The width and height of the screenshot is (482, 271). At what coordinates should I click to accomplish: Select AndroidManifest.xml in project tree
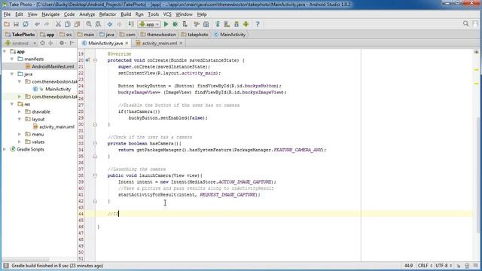50,67
